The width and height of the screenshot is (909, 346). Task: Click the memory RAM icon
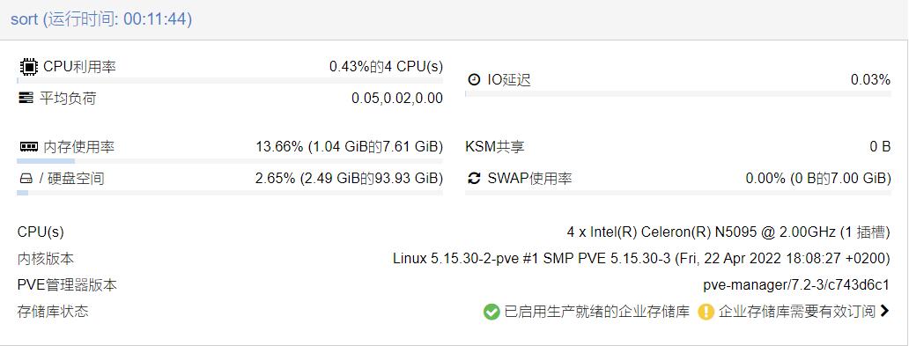28,147
